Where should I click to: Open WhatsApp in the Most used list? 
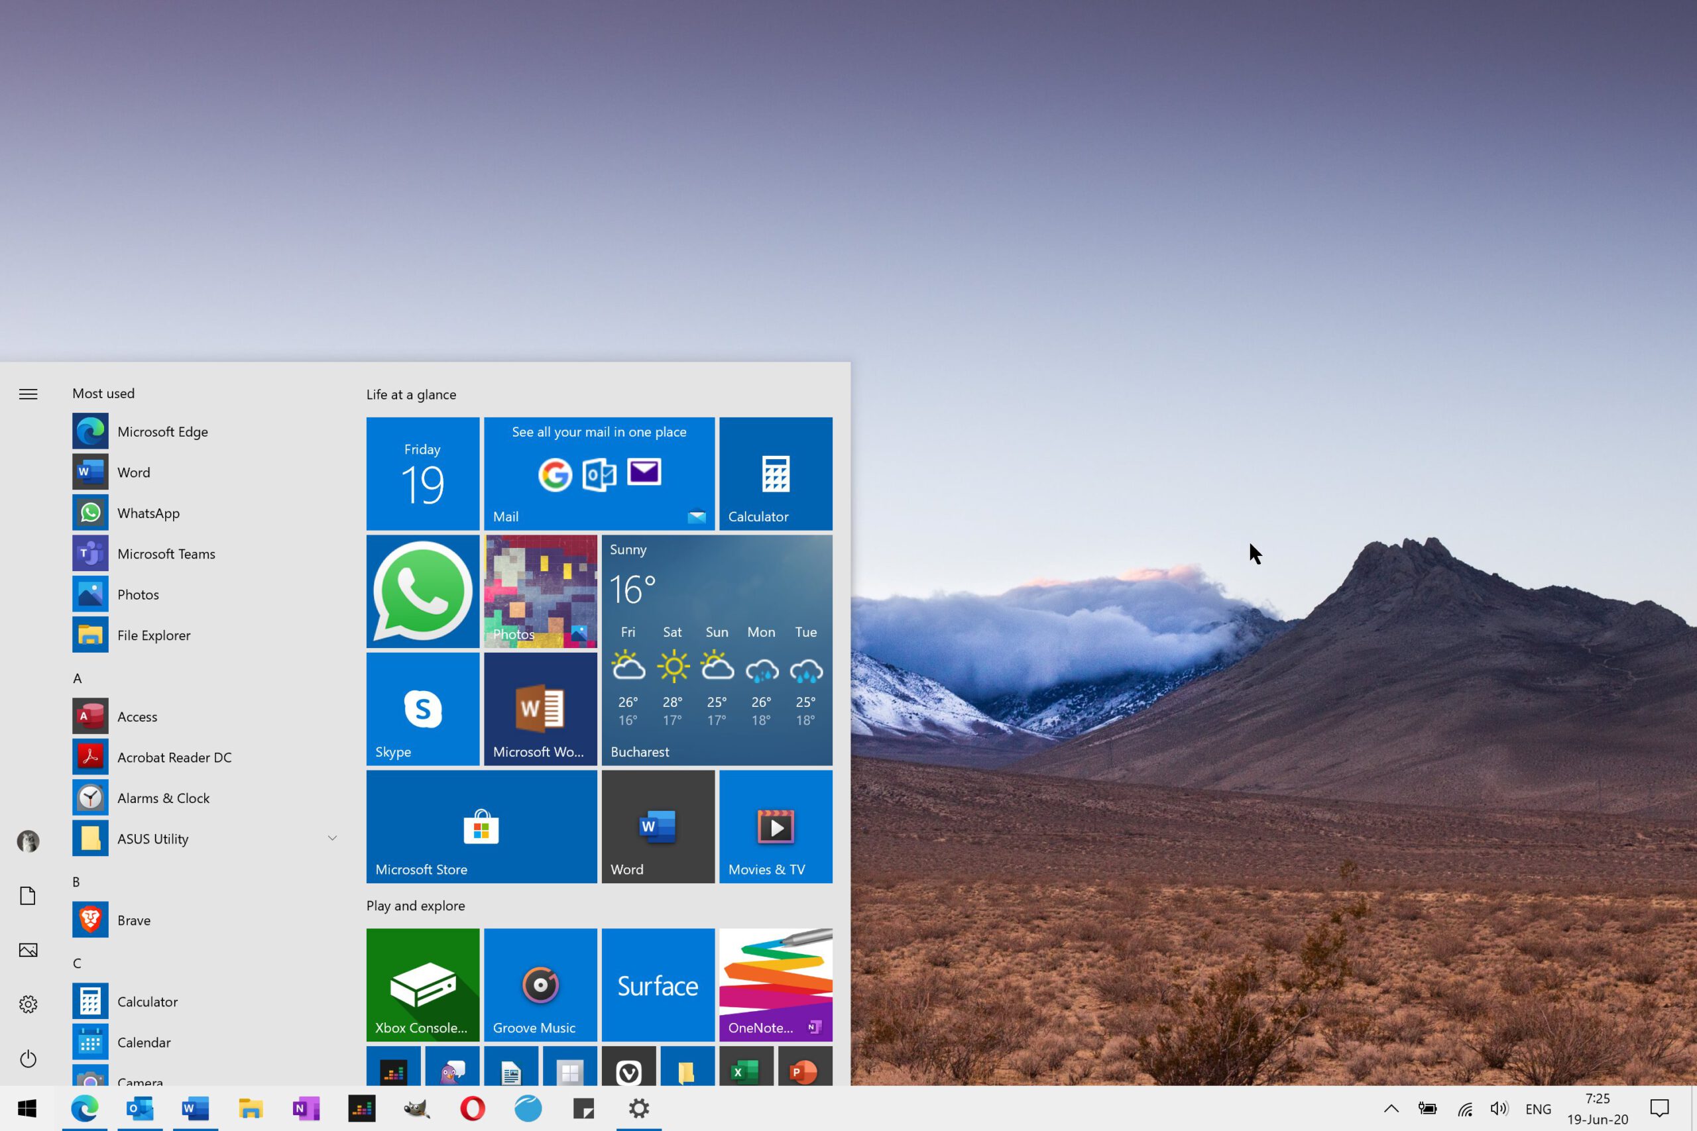(x=205, y=513)
